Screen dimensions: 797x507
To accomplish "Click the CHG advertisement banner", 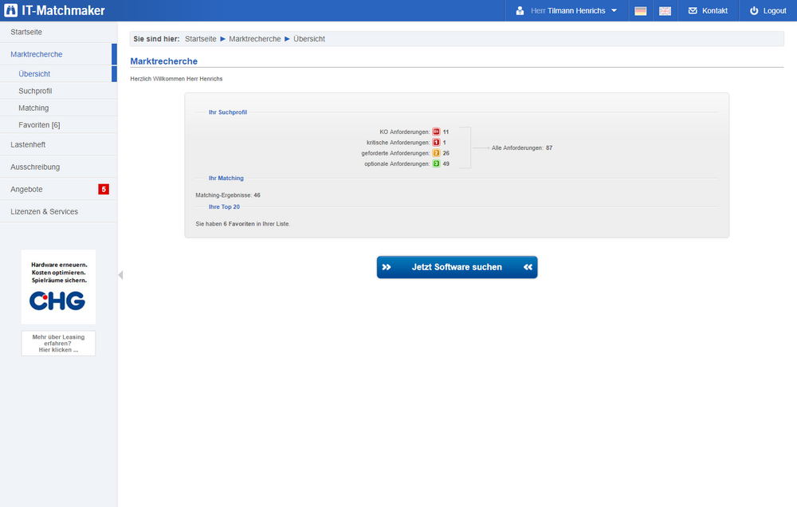I will click(x=57, y=287).
